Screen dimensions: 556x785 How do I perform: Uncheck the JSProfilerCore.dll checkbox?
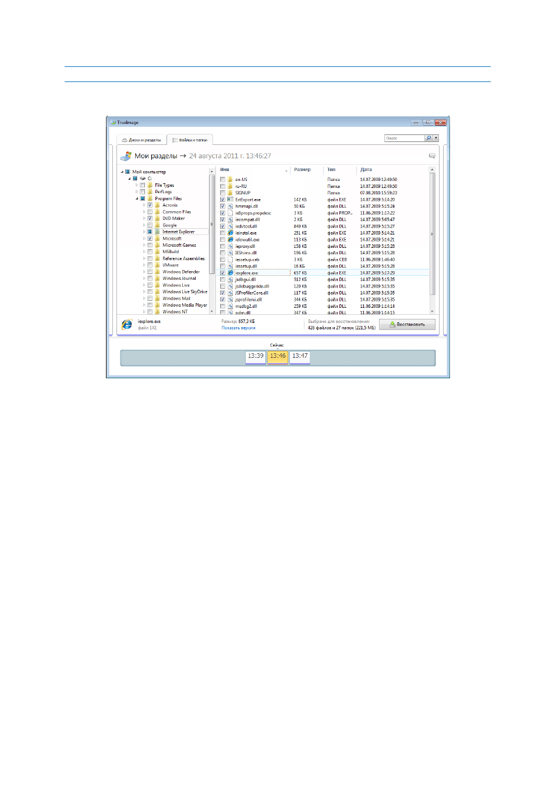click(222, 293)
